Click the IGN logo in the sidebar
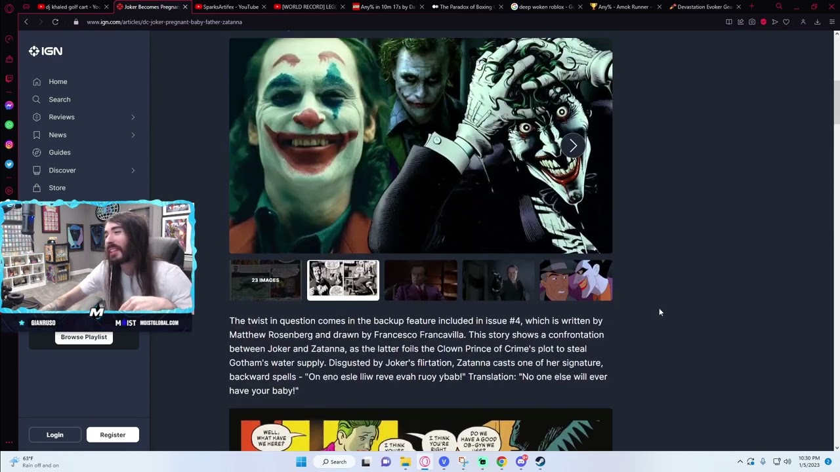This screenshot has width=840, height=472. [46, 51]
